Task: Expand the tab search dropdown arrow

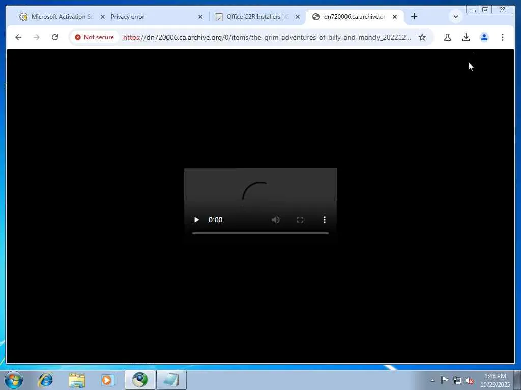Action: tap(455, 17)
